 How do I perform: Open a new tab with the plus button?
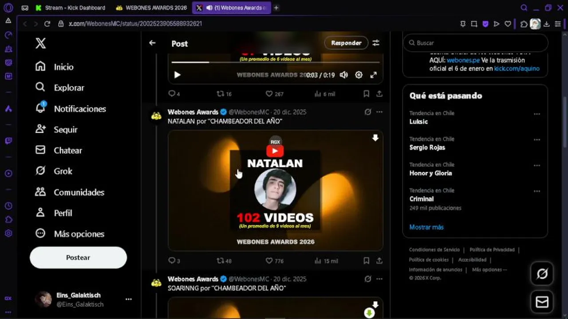pyautogui.click(x=276, y=8)
